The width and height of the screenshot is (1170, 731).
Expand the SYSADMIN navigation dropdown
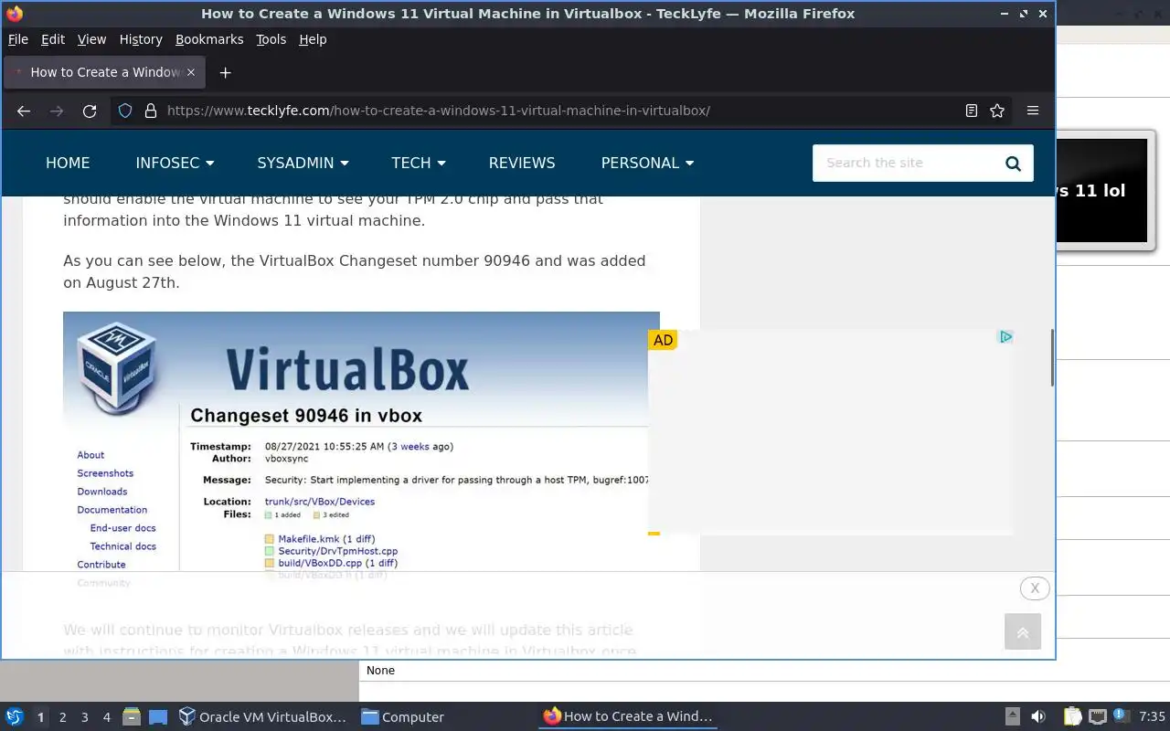click(x=303, y=163)
